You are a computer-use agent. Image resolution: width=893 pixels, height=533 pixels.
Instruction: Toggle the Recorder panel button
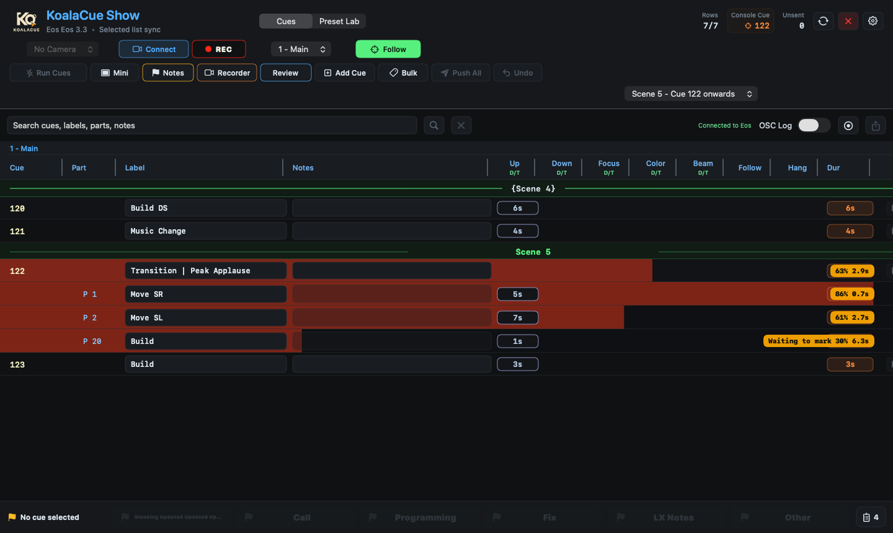tap(227, 73)
